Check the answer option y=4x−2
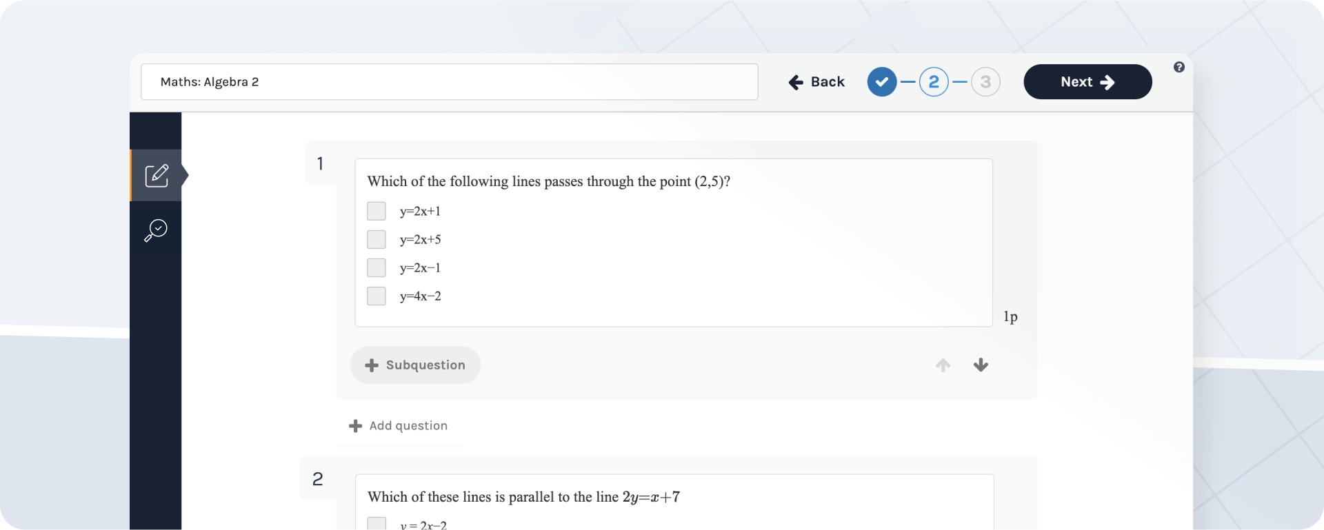This screenshot has height=530, width=1324. [x=377, y=296]
